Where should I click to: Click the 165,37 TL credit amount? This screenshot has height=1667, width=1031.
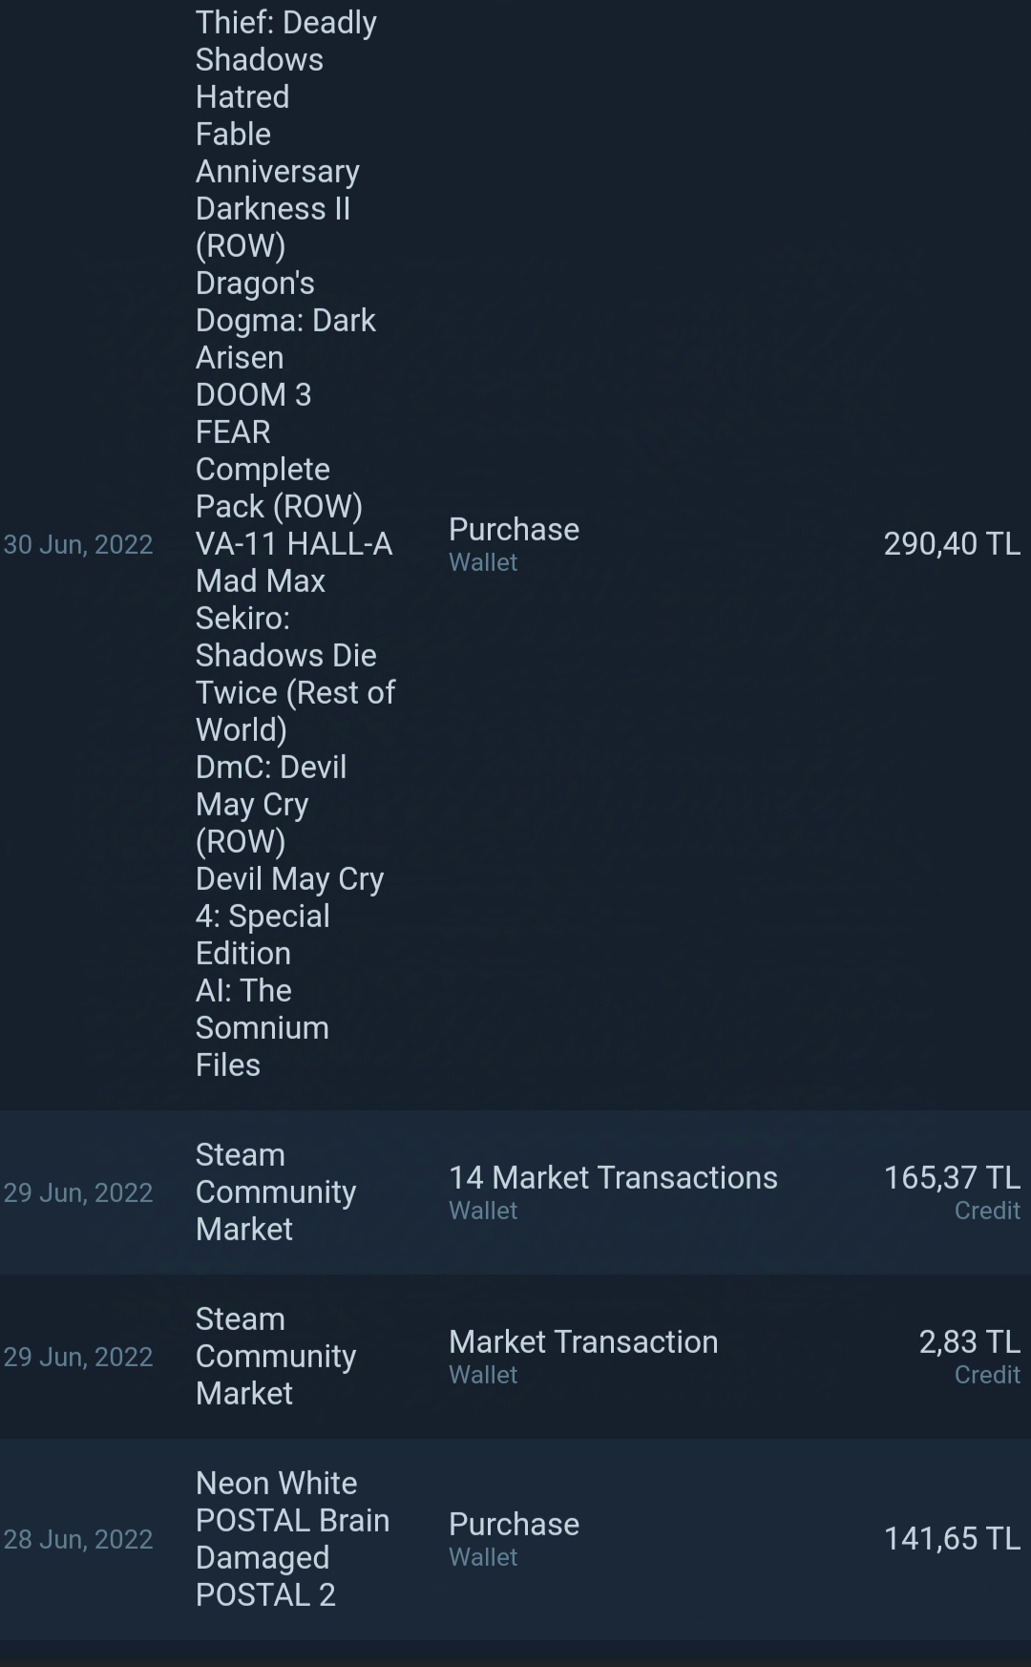(952, 1177)
